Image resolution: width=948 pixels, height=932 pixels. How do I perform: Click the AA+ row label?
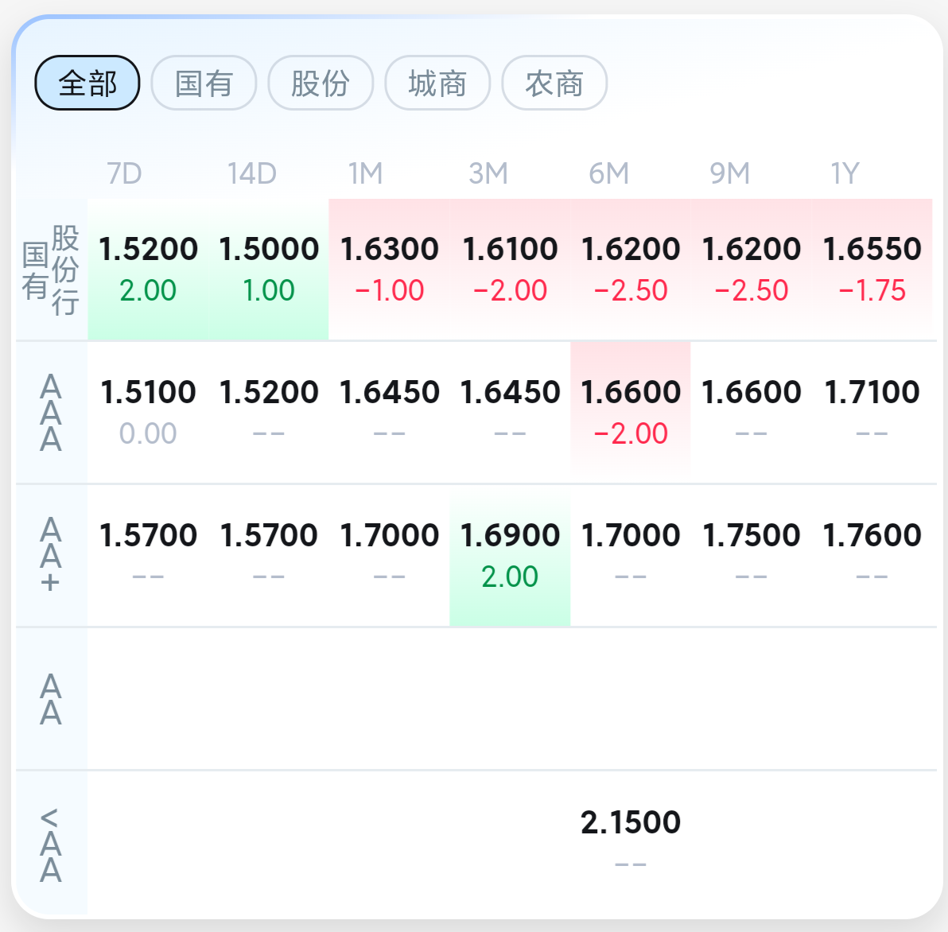(x=51, y=555)
